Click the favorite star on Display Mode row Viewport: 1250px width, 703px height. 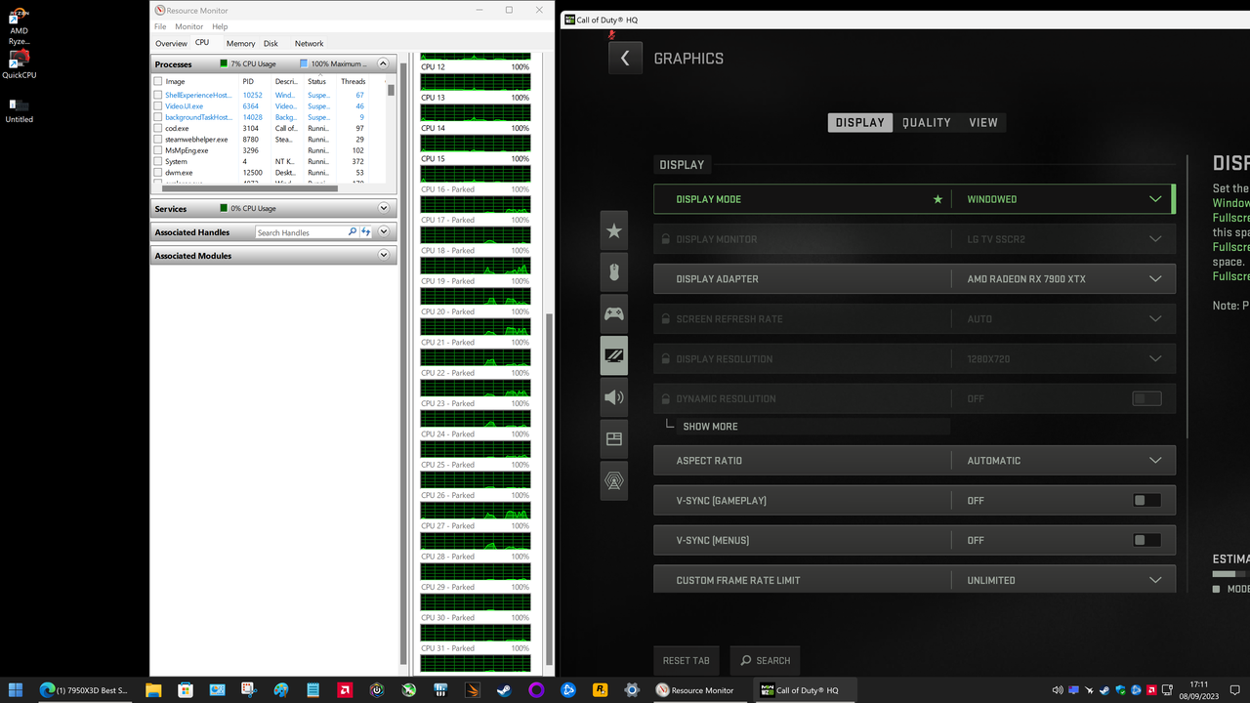(x=938, y=199)
